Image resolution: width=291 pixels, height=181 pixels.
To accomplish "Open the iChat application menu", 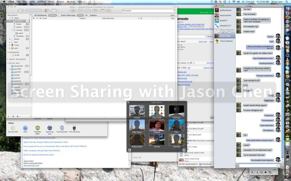I will coord(11,2).
